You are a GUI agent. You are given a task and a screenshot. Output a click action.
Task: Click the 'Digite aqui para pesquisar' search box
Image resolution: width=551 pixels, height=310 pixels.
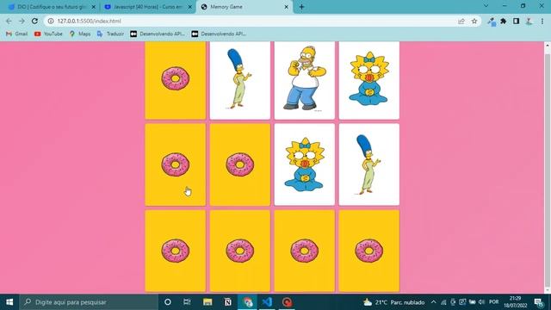[89, 302]
